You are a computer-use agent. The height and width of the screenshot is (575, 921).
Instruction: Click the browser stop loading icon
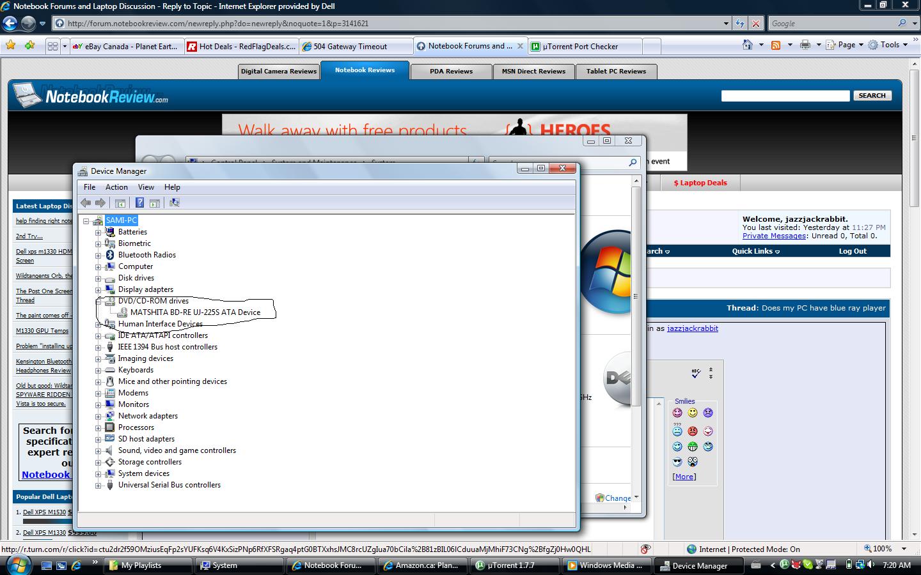click(756, 24)
